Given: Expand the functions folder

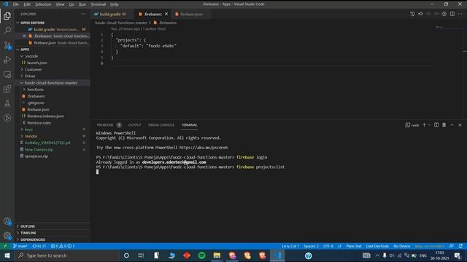Looking at the screenshot, I should click(24, 90).
